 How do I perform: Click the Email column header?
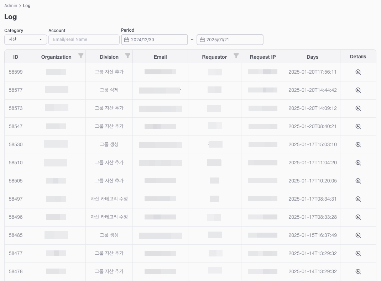pyautogui.click(x=160, y=57)
